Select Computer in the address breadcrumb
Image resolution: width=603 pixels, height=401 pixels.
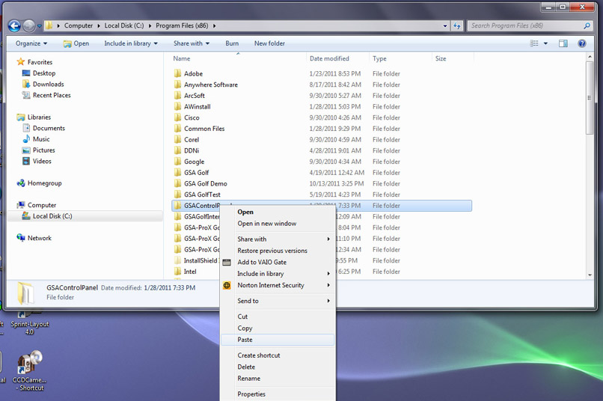coord(79,25)
